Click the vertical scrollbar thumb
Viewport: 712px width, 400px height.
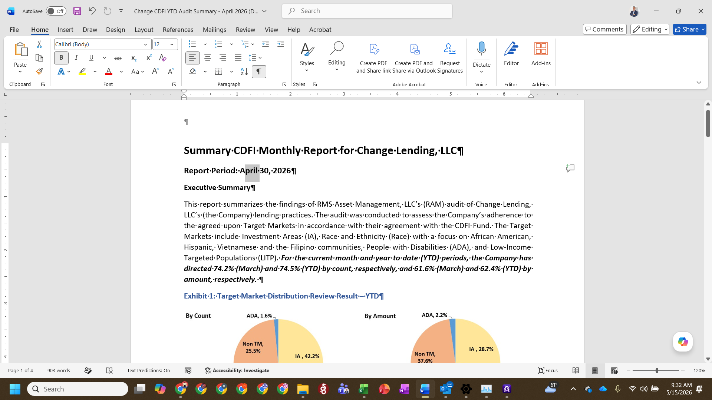[x=708, y=123]
